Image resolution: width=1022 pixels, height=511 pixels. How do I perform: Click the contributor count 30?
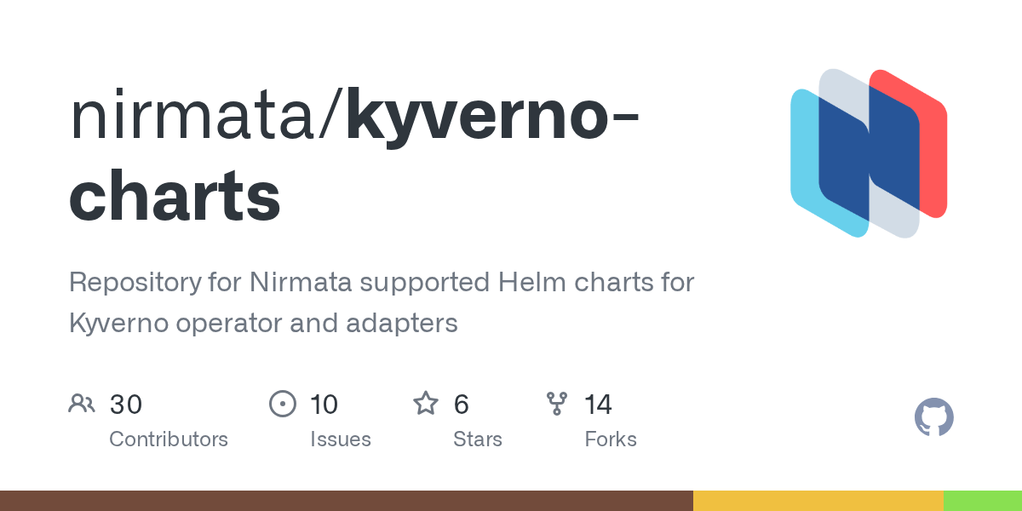click(x=126, y=404)
